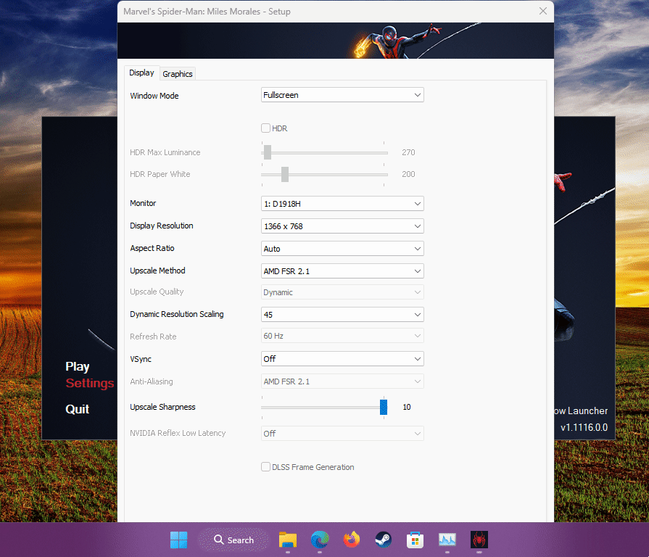Open File Explorer from the taskbar
The height and width of the screenshot is (557, 649).
(x=288, y=540)
